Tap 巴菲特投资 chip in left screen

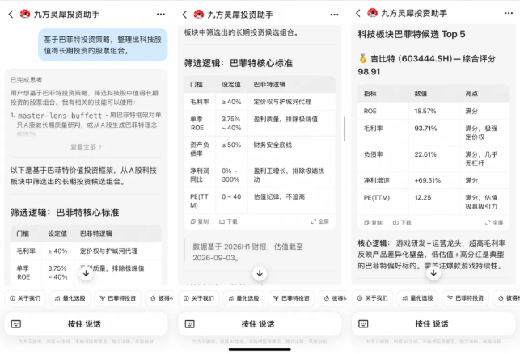pos(118,298)
